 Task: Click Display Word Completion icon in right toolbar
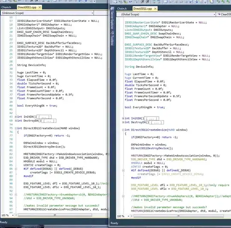point(130,1)
